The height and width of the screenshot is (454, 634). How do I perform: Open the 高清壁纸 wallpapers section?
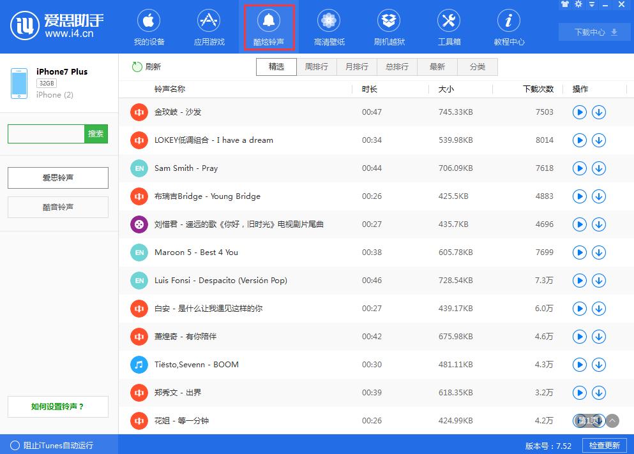click(328, 27)
